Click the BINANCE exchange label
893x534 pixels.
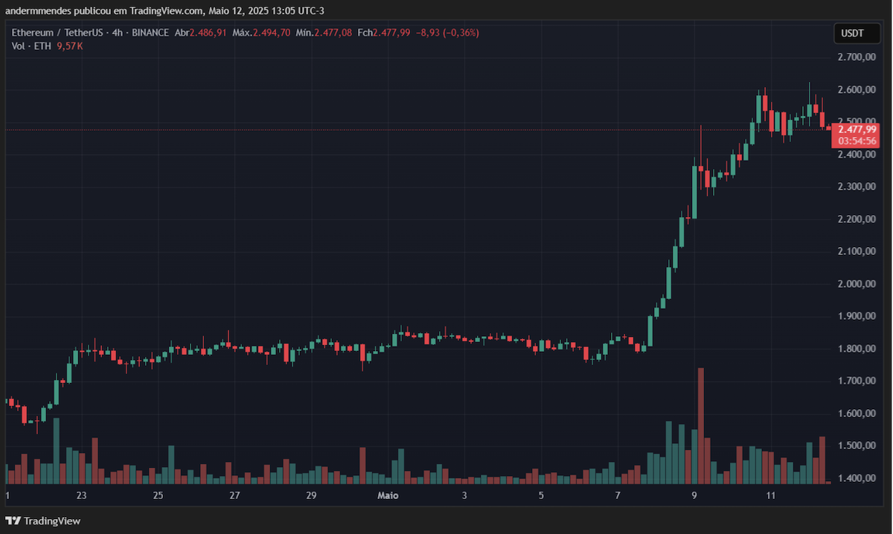click(150, 33)
